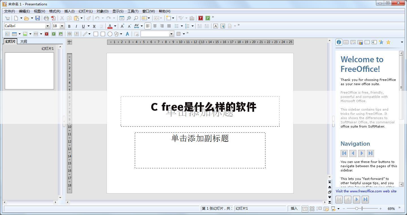The height and width of the screenshot is (215, 407).
Task: Export to PDF with the red PDF icon
Action: [53, 18]
